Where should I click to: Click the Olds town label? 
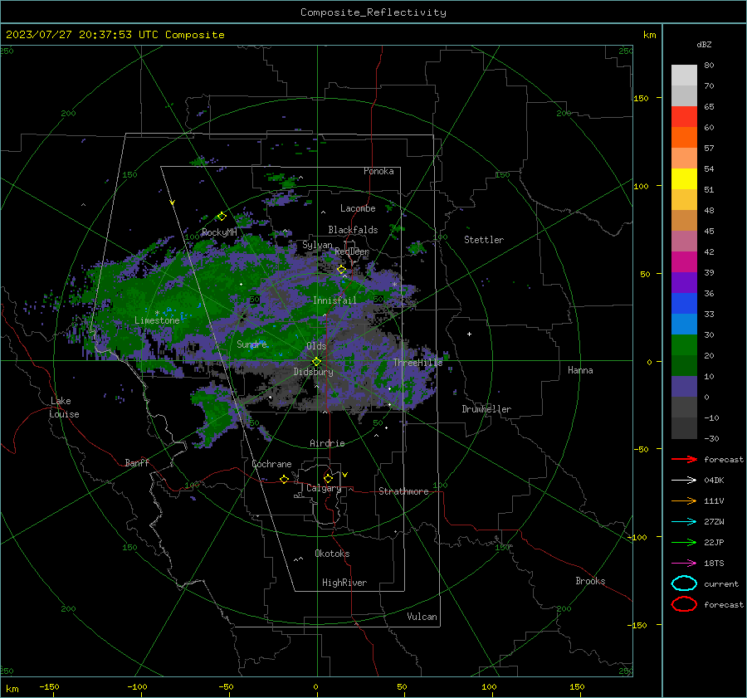tap(316, 346)
